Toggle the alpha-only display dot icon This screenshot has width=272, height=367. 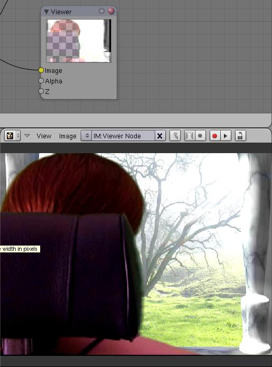point(200,136)
